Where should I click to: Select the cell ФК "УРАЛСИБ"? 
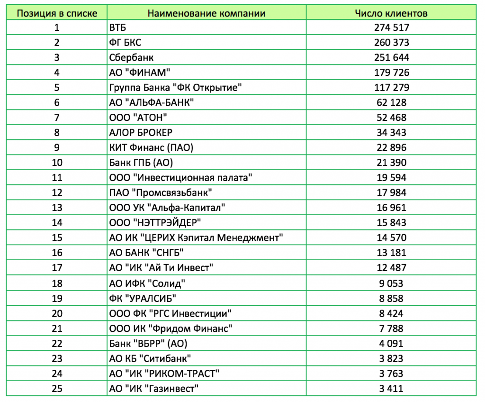(207, 298)
